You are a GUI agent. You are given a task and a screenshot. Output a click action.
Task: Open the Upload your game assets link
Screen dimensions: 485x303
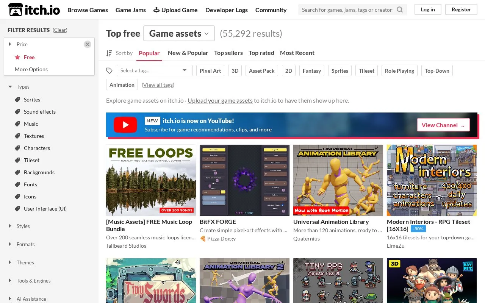[x=220, y=100]
